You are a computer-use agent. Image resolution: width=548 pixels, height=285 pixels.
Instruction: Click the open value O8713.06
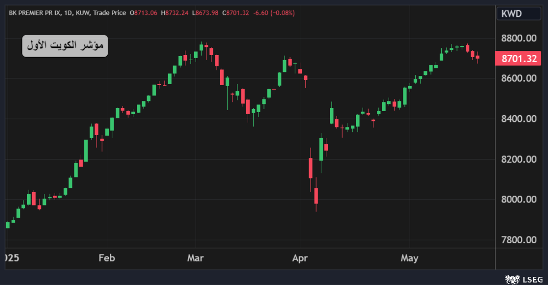point(144,13)
